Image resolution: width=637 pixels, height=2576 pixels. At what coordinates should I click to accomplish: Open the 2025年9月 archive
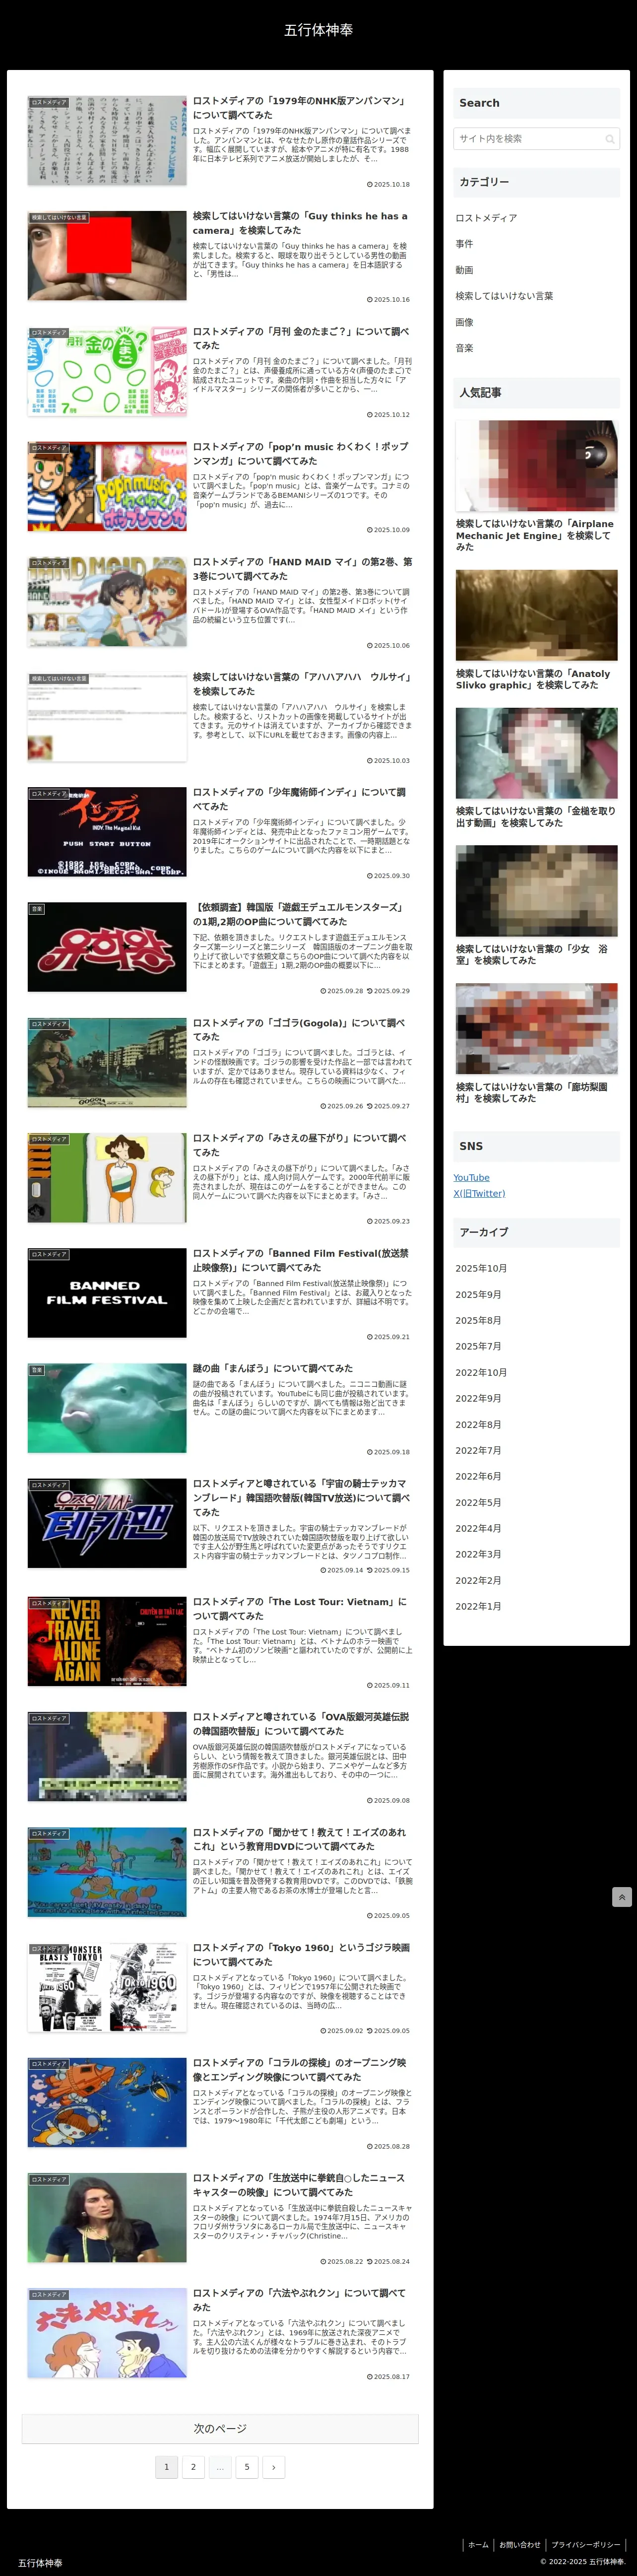478,1294
